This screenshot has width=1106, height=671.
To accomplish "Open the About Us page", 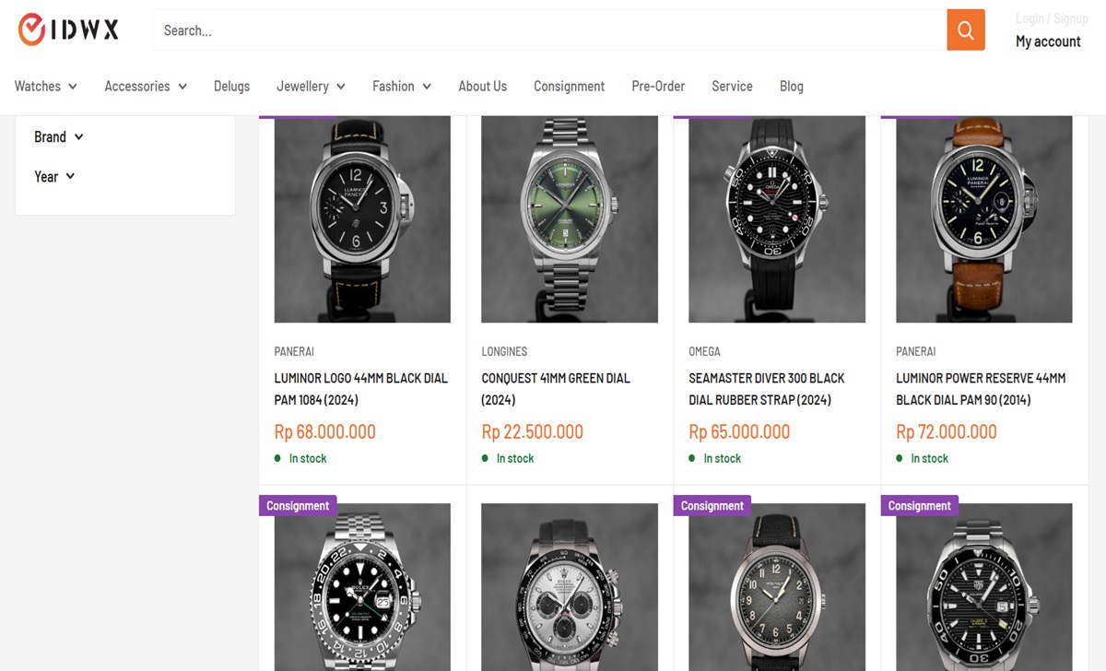I will (482, 86).
